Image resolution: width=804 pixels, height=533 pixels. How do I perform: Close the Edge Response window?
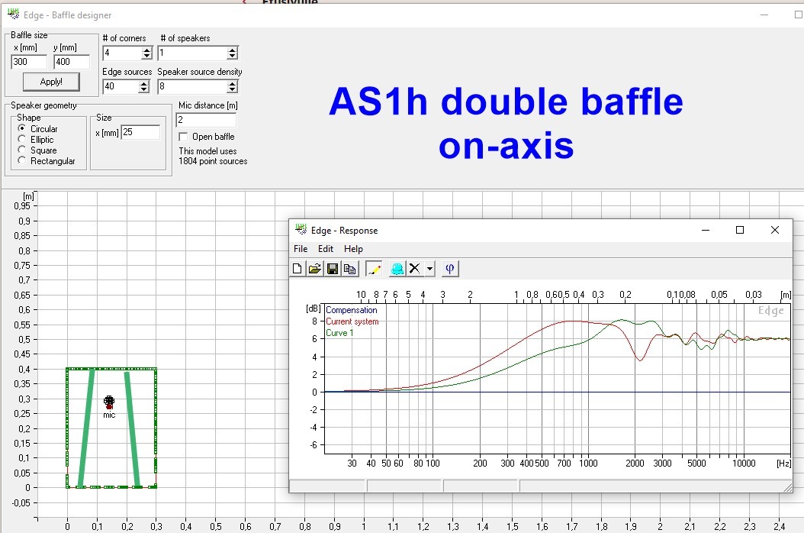pos(775,230)
